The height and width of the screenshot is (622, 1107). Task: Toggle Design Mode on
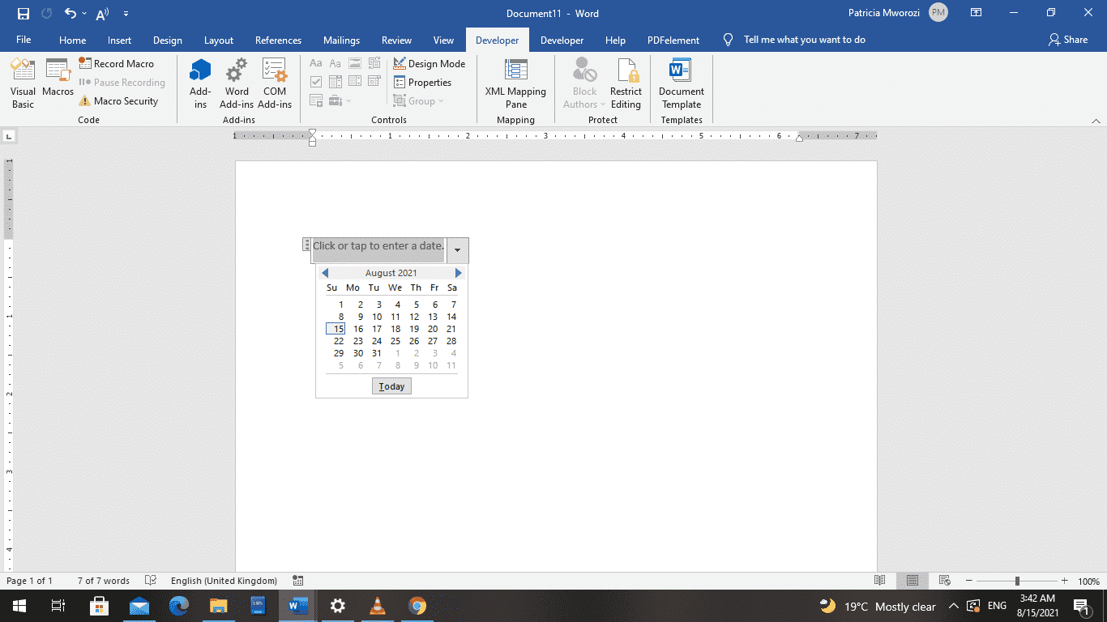point(430,62)
